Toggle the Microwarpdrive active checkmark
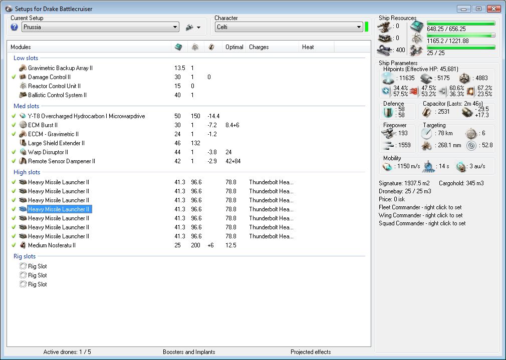The width and height of the screenshot is (506, 360). coord(14,116)
